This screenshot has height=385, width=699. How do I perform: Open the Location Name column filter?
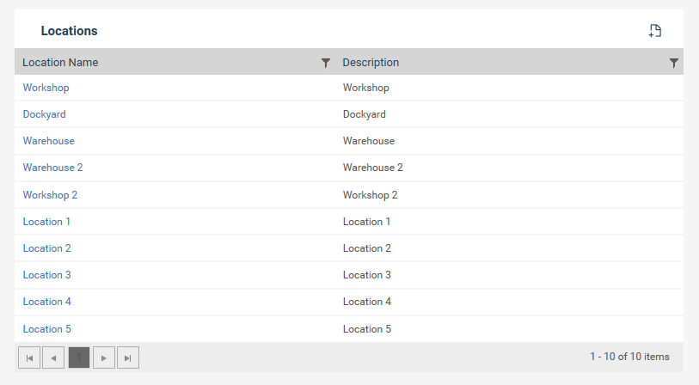(326, 63)
